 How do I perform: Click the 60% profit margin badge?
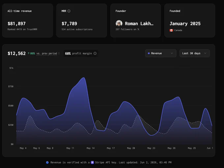81,53
